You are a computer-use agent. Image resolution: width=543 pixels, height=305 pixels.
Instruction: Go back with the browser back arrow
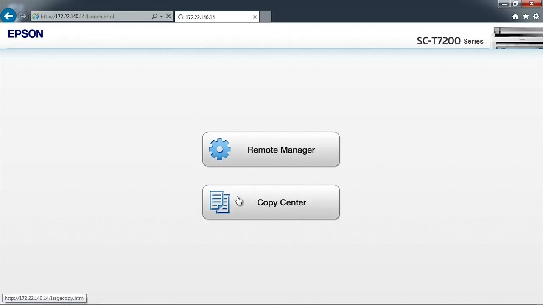[x=8, y=16]
